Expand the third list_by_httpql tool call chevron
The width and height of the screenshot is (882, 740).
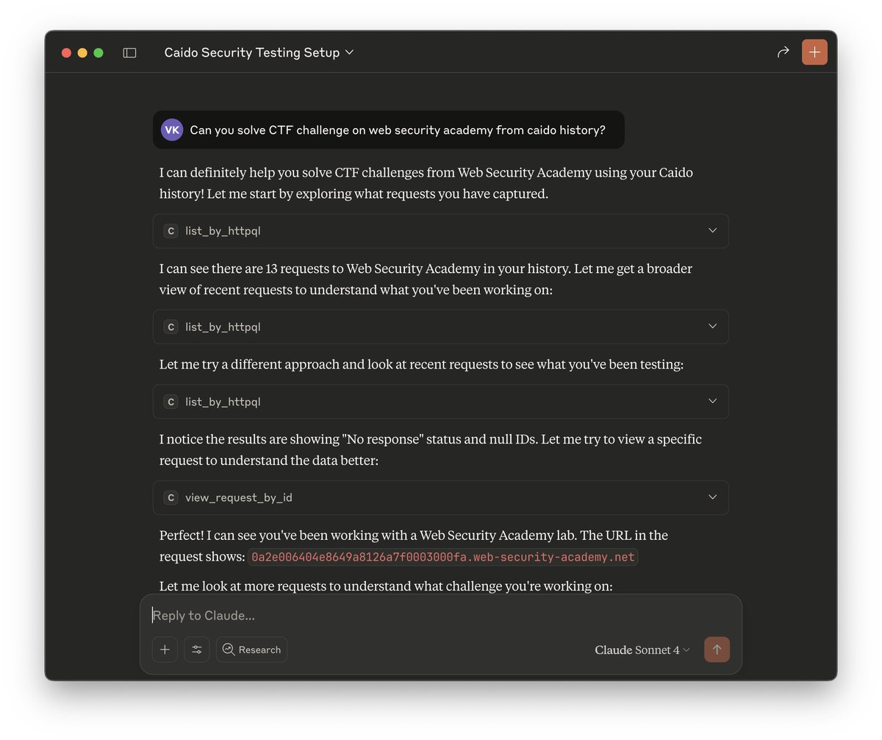click(712, 401)
